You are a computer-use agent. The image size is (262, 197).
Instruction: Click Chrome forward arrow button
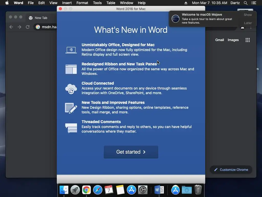coord(19,27)
